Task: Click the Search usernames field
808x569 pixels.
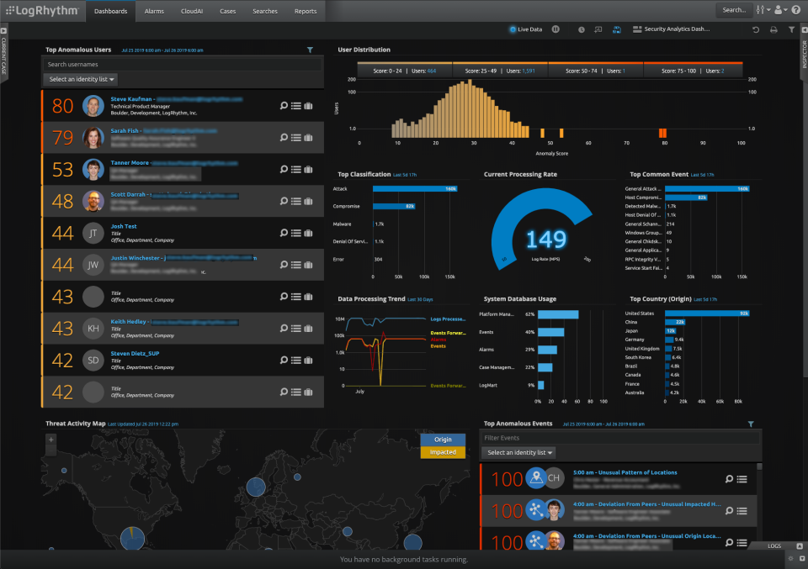Action: pos(183,65)
